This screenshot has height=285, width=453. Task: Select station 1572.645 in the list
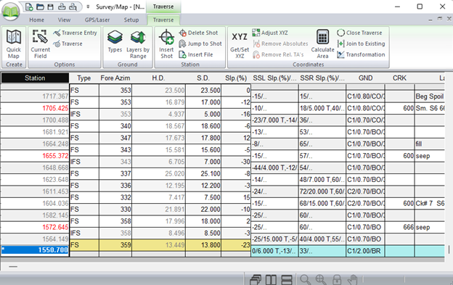click(x=35, y=227)
